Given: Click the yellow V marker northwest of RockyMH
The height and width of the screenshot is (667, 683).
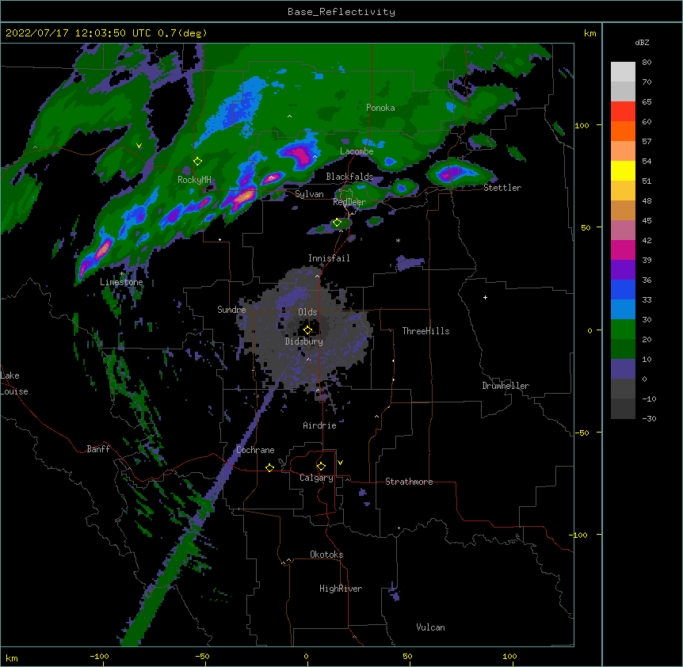Looking at the screenshot, I should (x=139, y=146).
